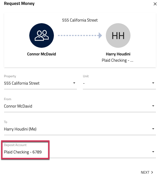
Task: Click the dashed arrow between avatars
Action: [x=80, y=35]
